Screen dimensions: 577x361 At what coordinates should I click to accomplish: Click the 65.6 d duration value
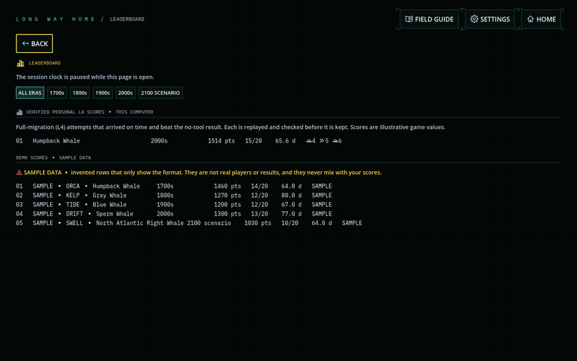(x=285, y=140)
